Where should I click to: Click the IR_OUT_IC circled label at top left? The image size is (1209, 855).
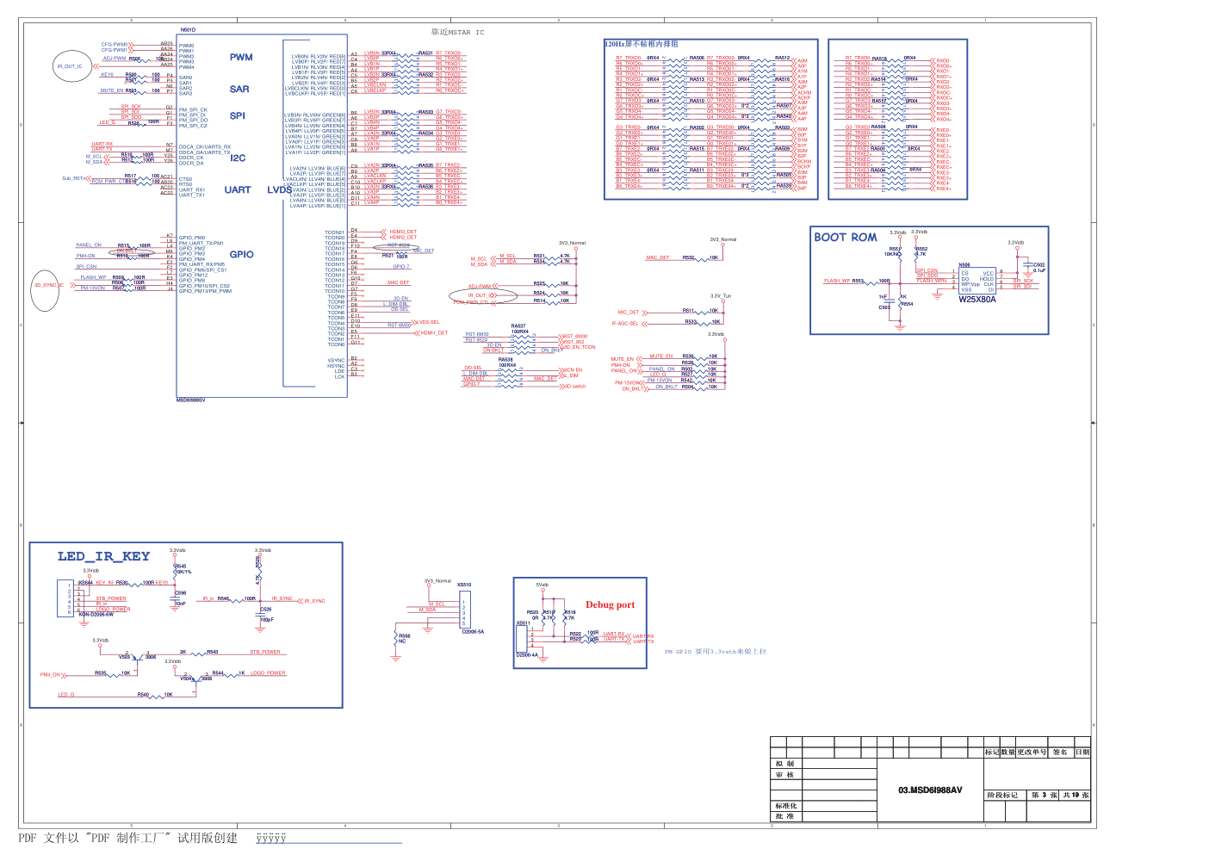(x=70, y=66)
